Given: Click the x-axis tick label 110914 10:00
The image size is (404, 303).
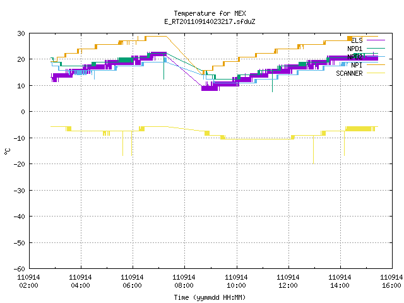Looking at the screenshot, I should tap(236, 282).
